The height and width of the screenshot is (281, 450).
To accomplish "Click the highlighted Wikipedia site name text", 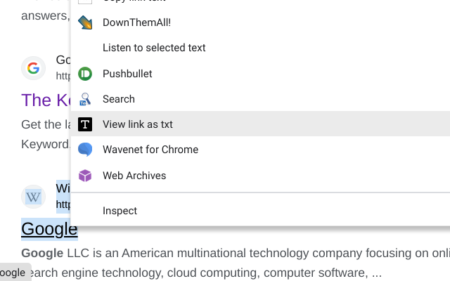I will (63, 188).
